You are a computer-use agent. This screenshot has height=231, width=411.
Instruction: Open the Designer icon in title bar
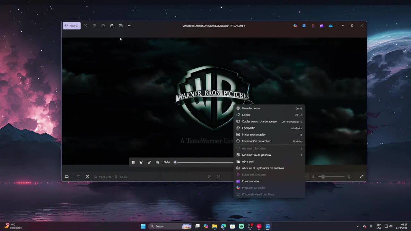click(x=313, y=26)
